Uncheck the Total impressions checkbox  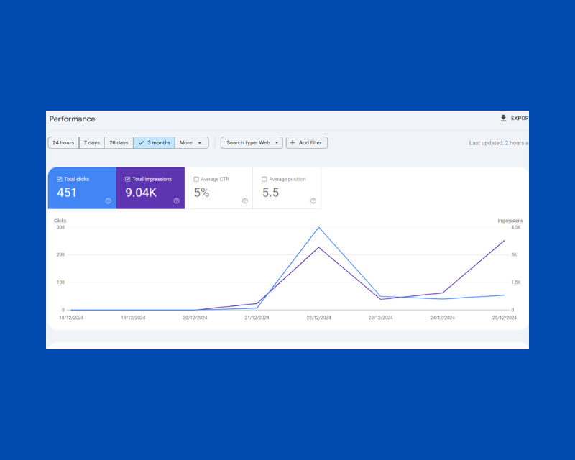(x=127, y=179)
